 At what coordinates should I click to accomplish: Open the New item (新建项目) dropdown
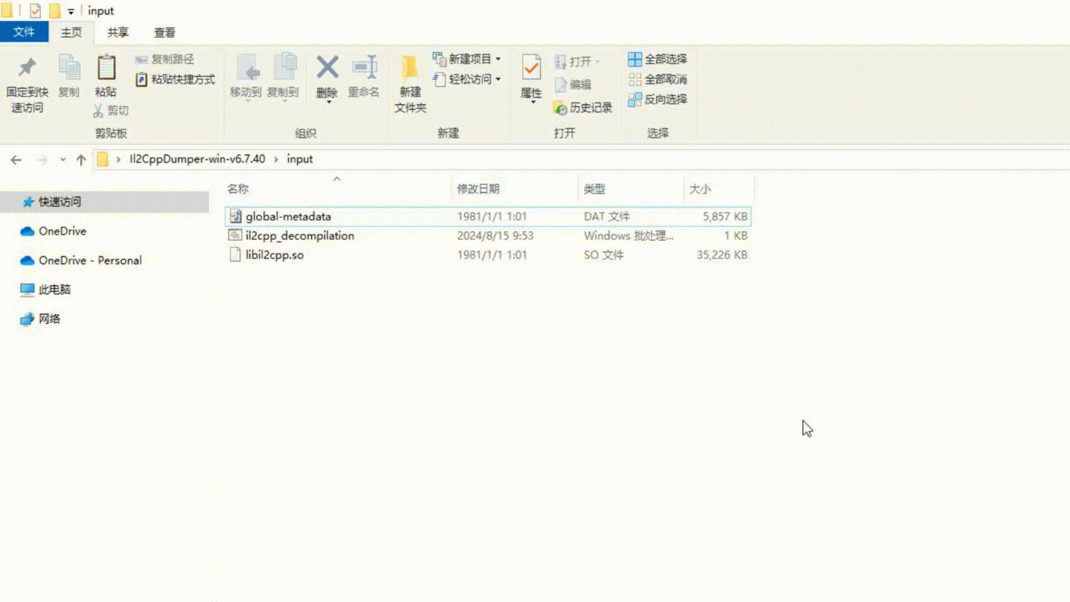pos(467,59)
